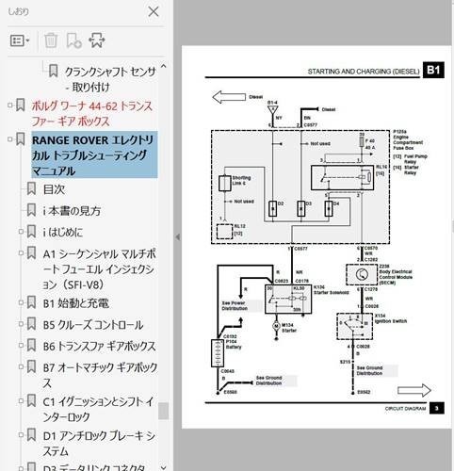Collapse the RANGE ROVER エレクトリカル node
The width and height of the screenshot is (454, 471).
[x=9, y=139]
